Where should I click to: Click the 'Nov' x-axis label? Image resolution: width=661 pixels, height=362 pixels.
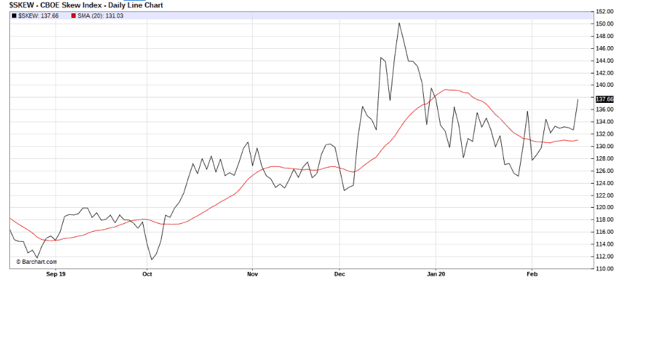click(252, 274)
